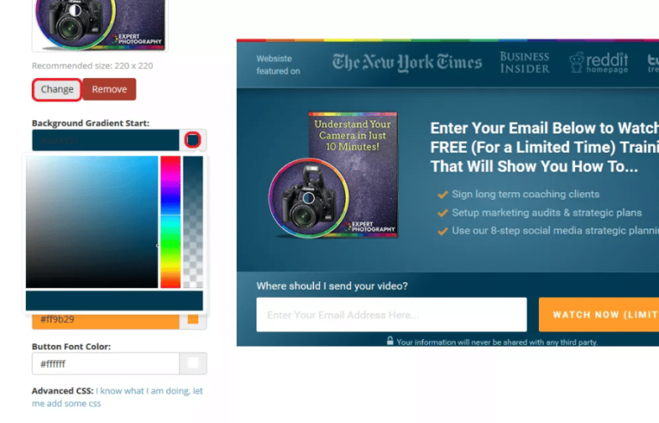Click the Advanced CSS add css link

(x=118, y=397)
